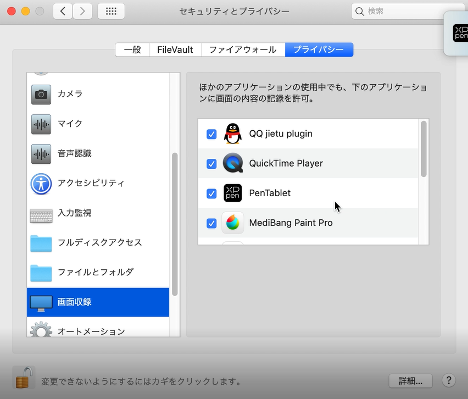Click the XP-Pen PenTablet app icon

[233, 193]
